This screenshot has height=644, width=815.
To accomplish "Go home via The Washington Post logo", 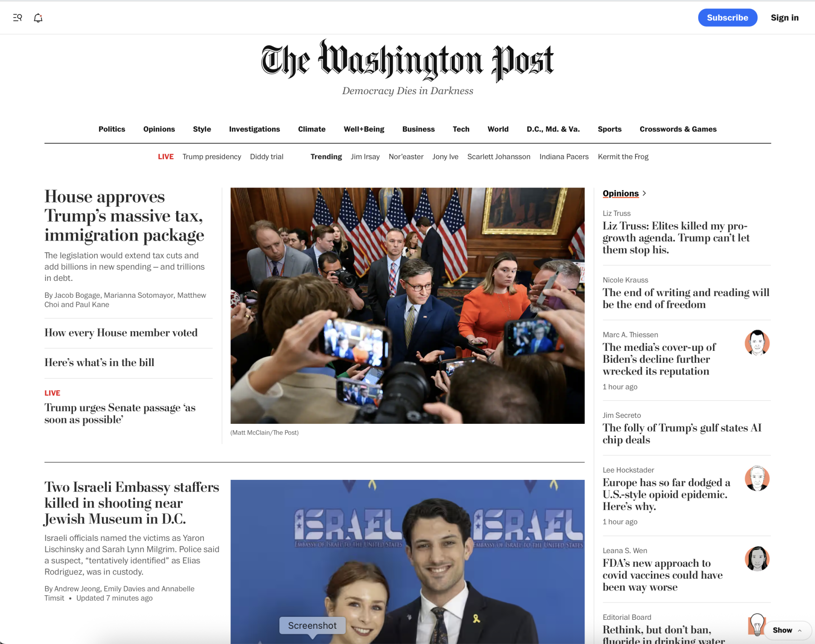I will (x=407, y=60).
